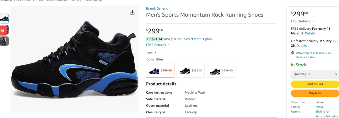Open the Quantity dropdown
This screenshot has height=118, width=339.
(x=315, y=74)
